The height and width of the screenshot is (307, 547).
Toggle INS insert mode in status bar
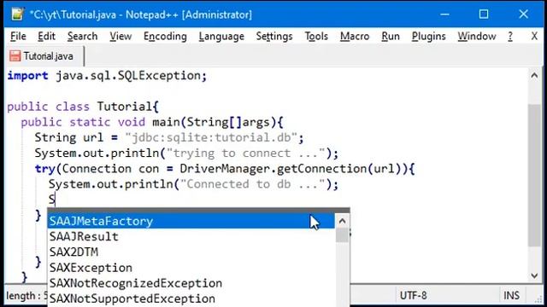point(511,296)
